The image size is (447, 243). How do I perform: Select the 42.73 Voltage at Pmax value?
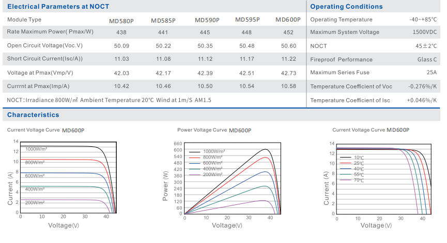(x=288, y=73)
